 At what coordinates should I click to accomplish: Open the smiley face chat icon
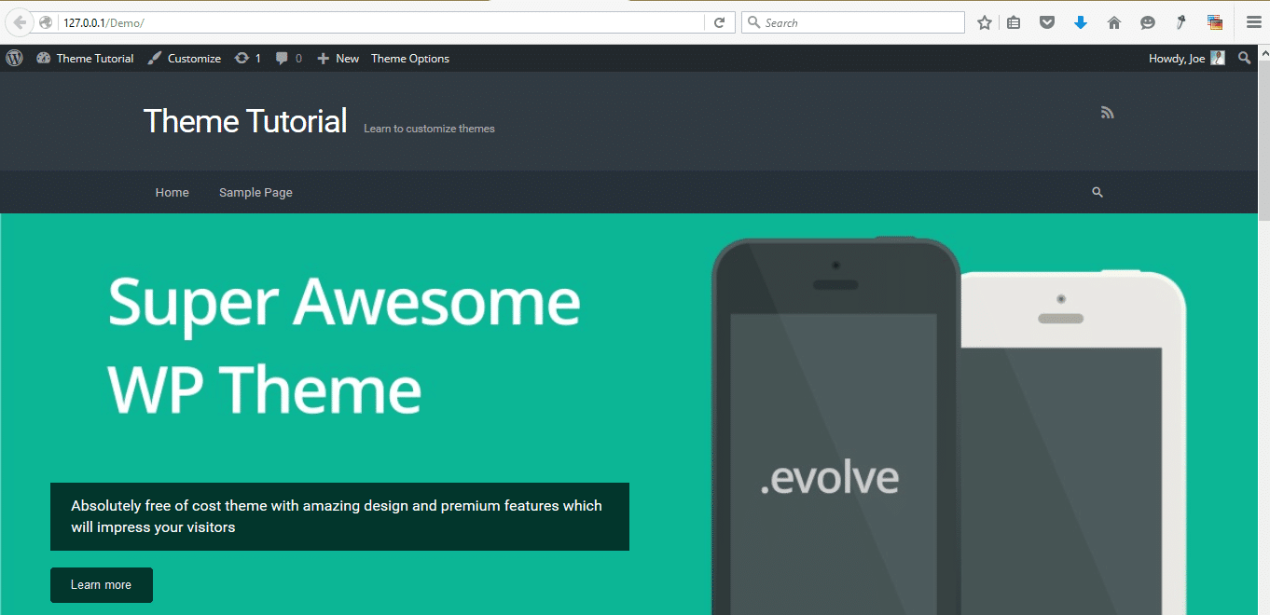point(1148,22)
